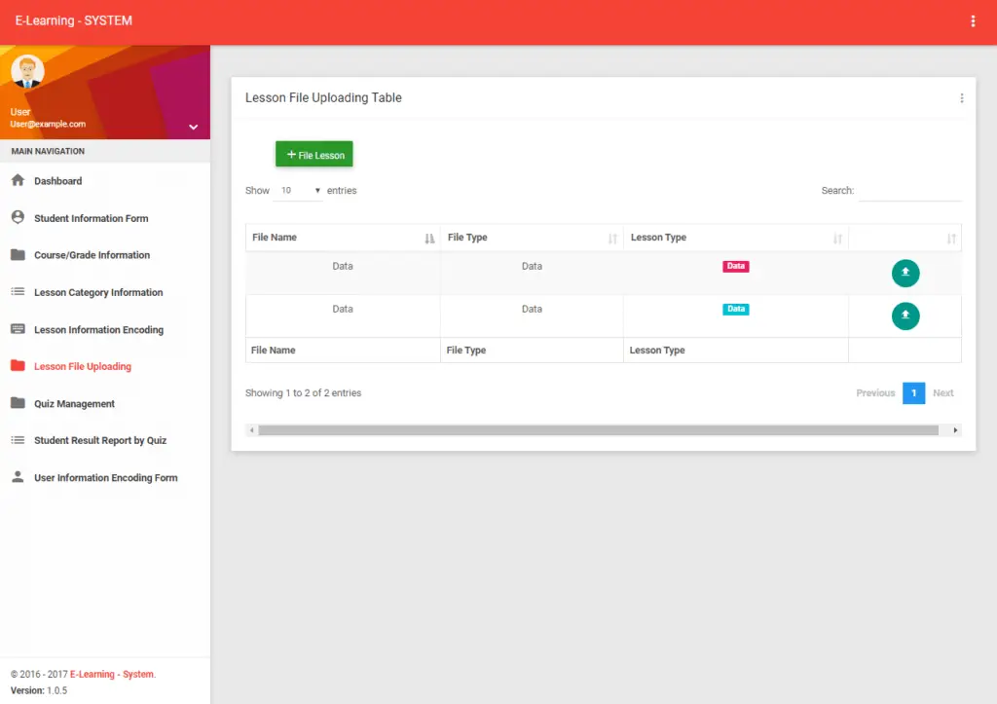
Task: Open the Quiz Management folder icon
Action: pyautogui.click(x=18, y=403)
